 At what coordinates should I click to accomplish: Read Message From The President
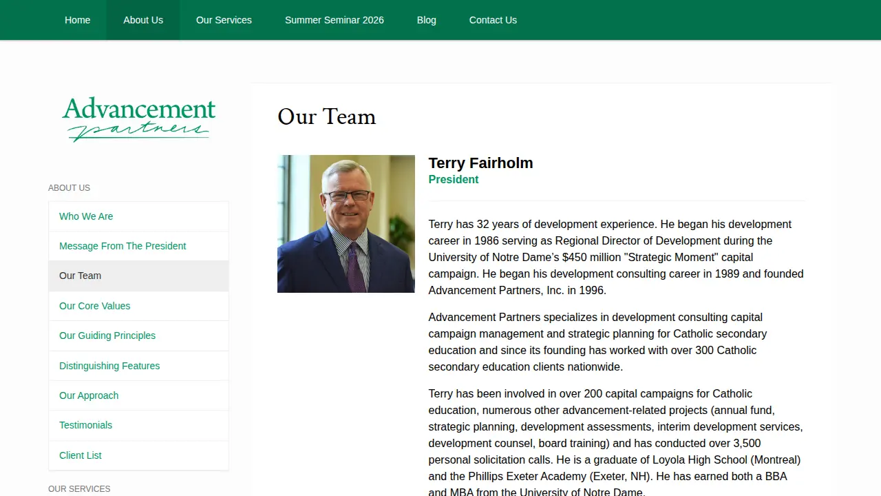[138, 246]
